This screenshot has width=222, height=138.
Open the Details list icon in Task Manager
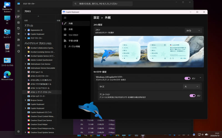pyautogui.click(x=19, y=46)
